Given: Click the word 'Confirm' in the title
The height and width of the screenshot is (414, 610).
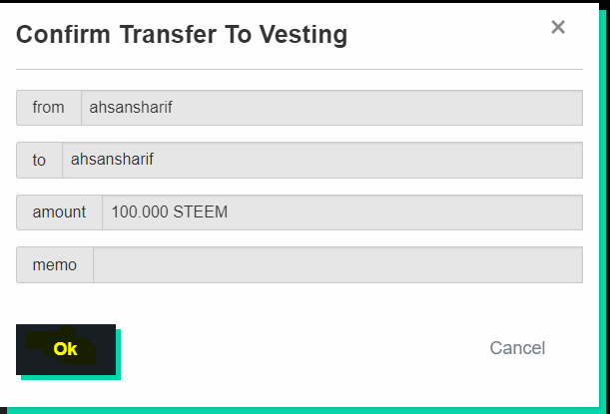Looking at the screenshot, I should click(63, 35).
